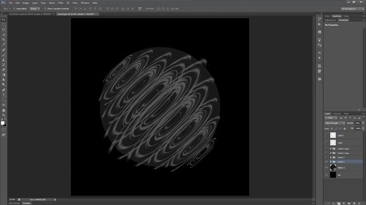366x205 pixels.
Task: Select the Dodge tool
Action: (x=3, y=85)
